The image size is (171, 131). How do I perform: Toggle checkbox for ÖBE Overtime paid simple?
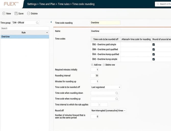pos(154,44)
